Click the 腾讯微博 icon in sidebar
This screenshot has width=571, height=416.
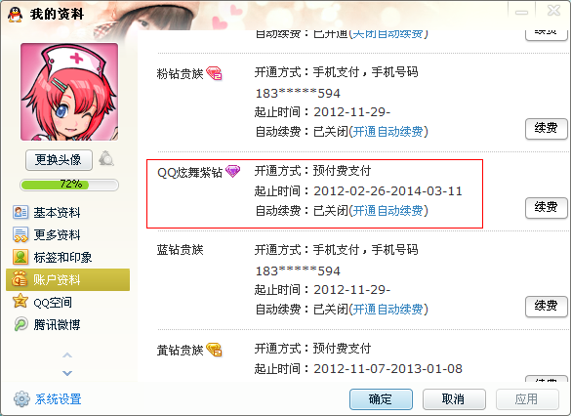pyautogui.click(x=20, y=324)
